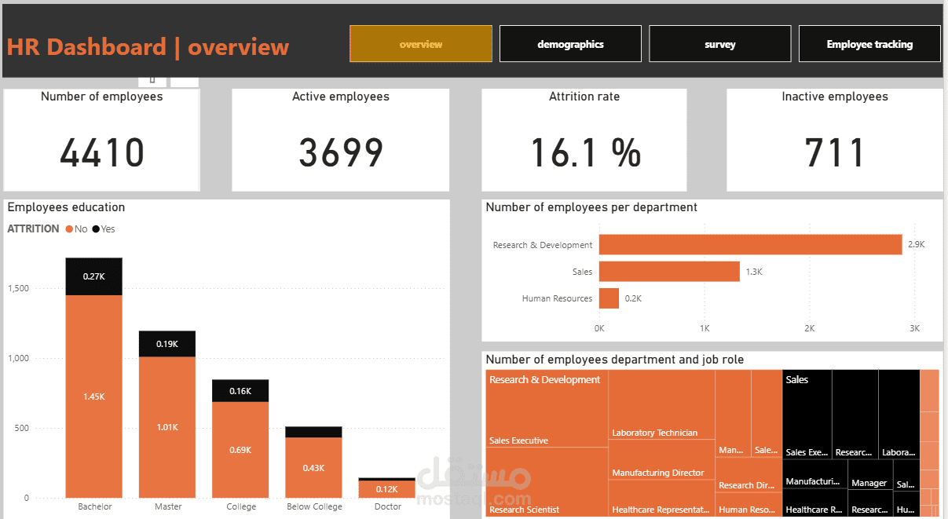Toggle the 'No' attrition legend entry
Screen dimensions: 948x519
click(81, 228)
